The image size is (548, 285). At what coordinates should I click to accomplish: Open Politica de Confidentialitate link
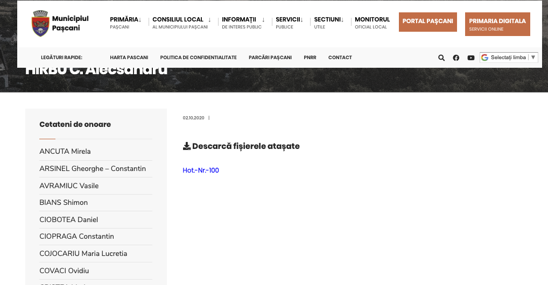click(198, 58)
